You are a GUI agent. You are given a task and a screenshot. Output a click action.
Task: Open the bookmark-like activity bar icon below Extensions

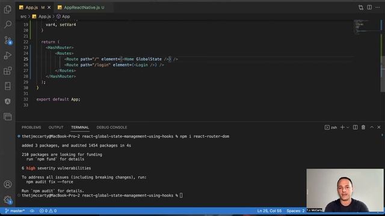point(8,86)
